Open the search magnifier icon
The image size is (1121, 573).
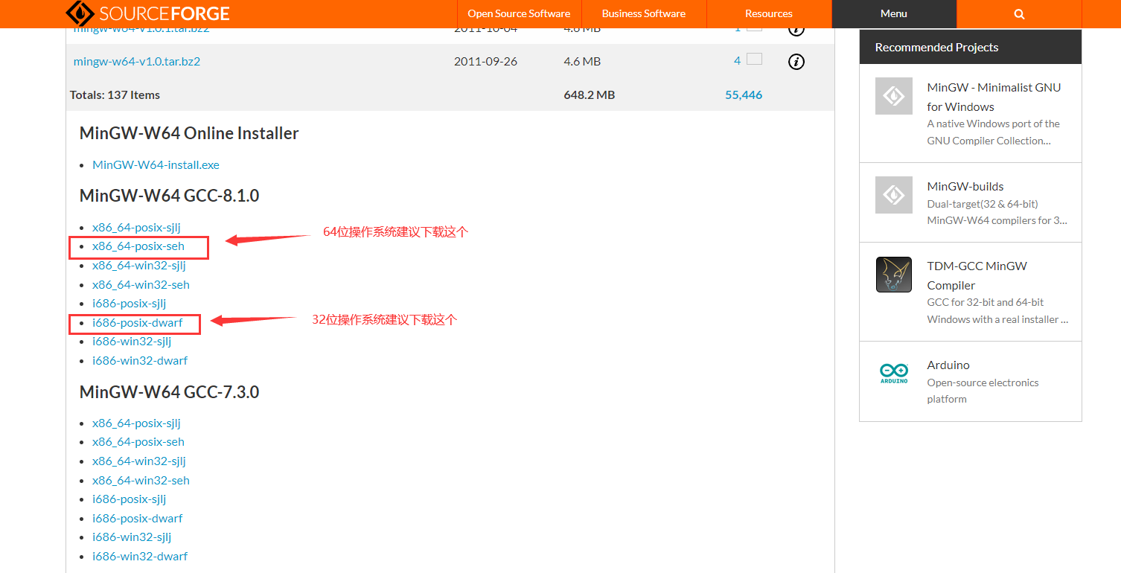1018,13
